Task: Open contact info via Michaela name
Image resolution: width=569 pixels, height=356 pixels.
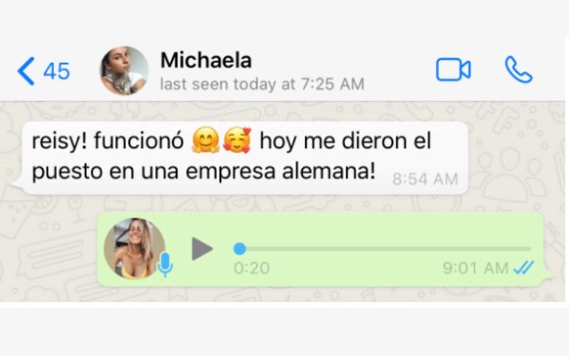Action: [206, 60]
